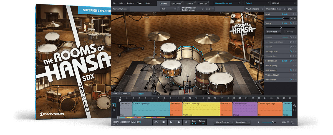Zoom out on the timeline
This screenshot has width=333, height=135.
tap(294, 110)
